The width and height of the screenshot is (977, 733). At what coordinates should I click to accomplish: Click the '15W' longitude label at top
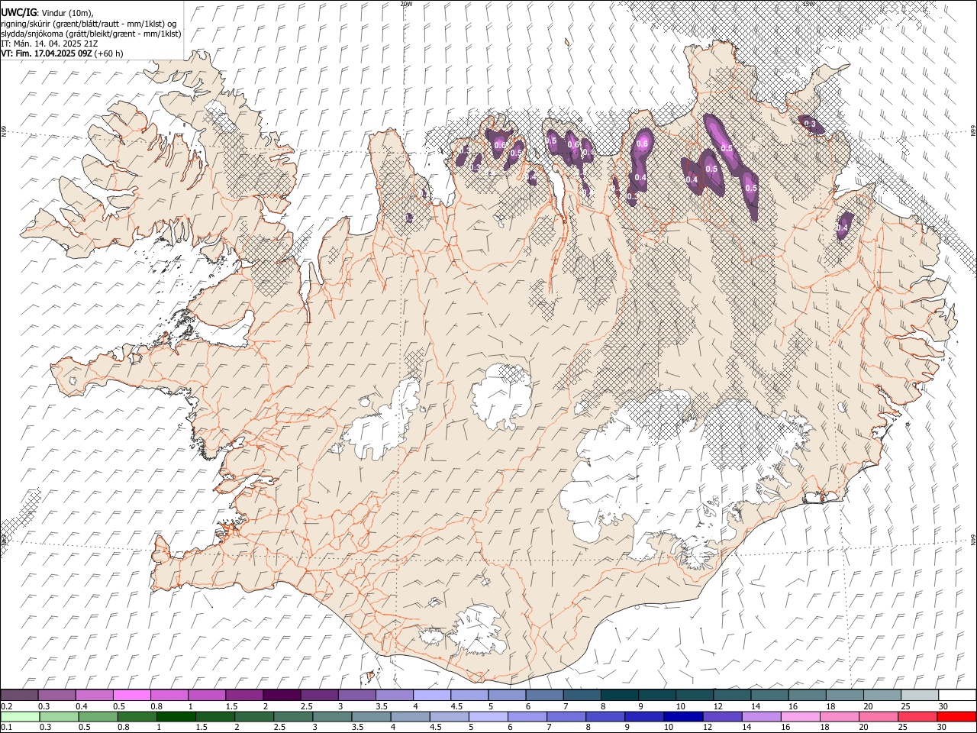[x=808, y=4]
